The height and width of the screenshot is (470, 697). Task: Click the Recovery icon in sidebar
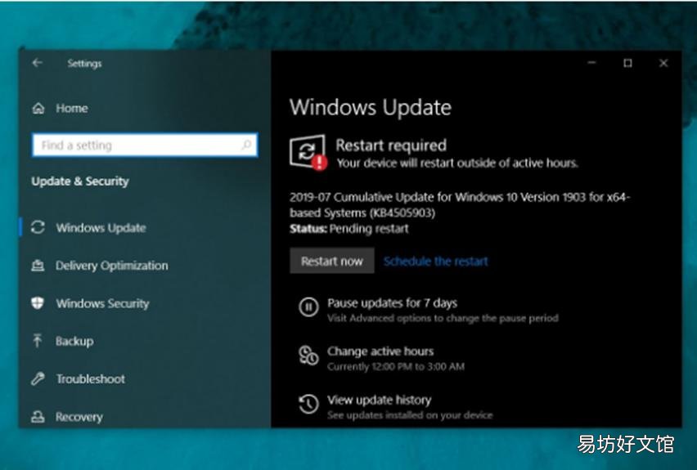pos(38,416)
